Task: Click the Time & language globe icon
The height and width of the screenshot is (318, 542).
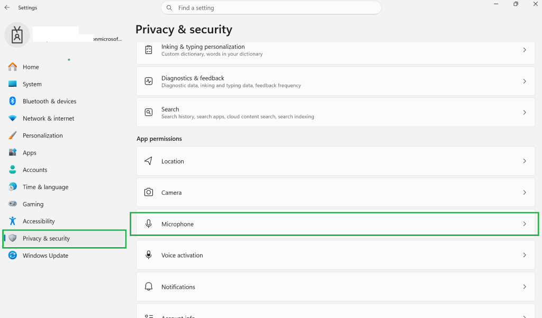Action: click(x=13, y=187)
